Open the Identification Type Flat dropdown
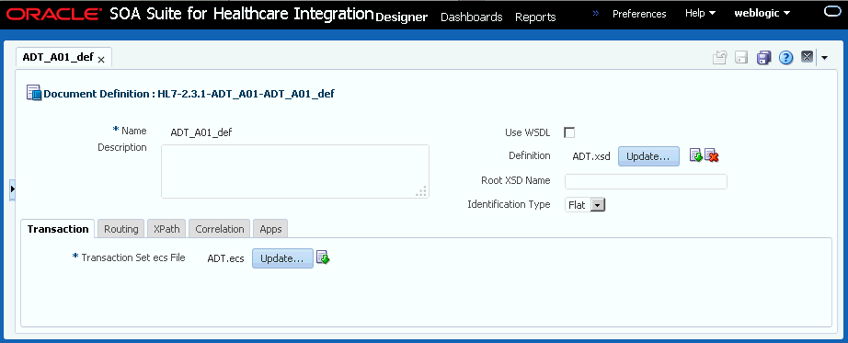 585,205
